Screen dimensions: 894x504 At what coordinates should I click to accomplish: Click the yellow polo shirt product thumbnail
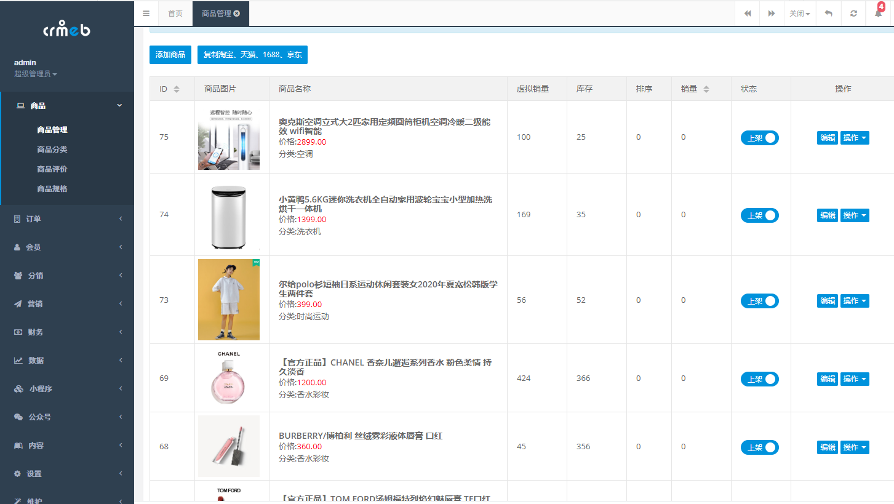click(x=228, y=300)
